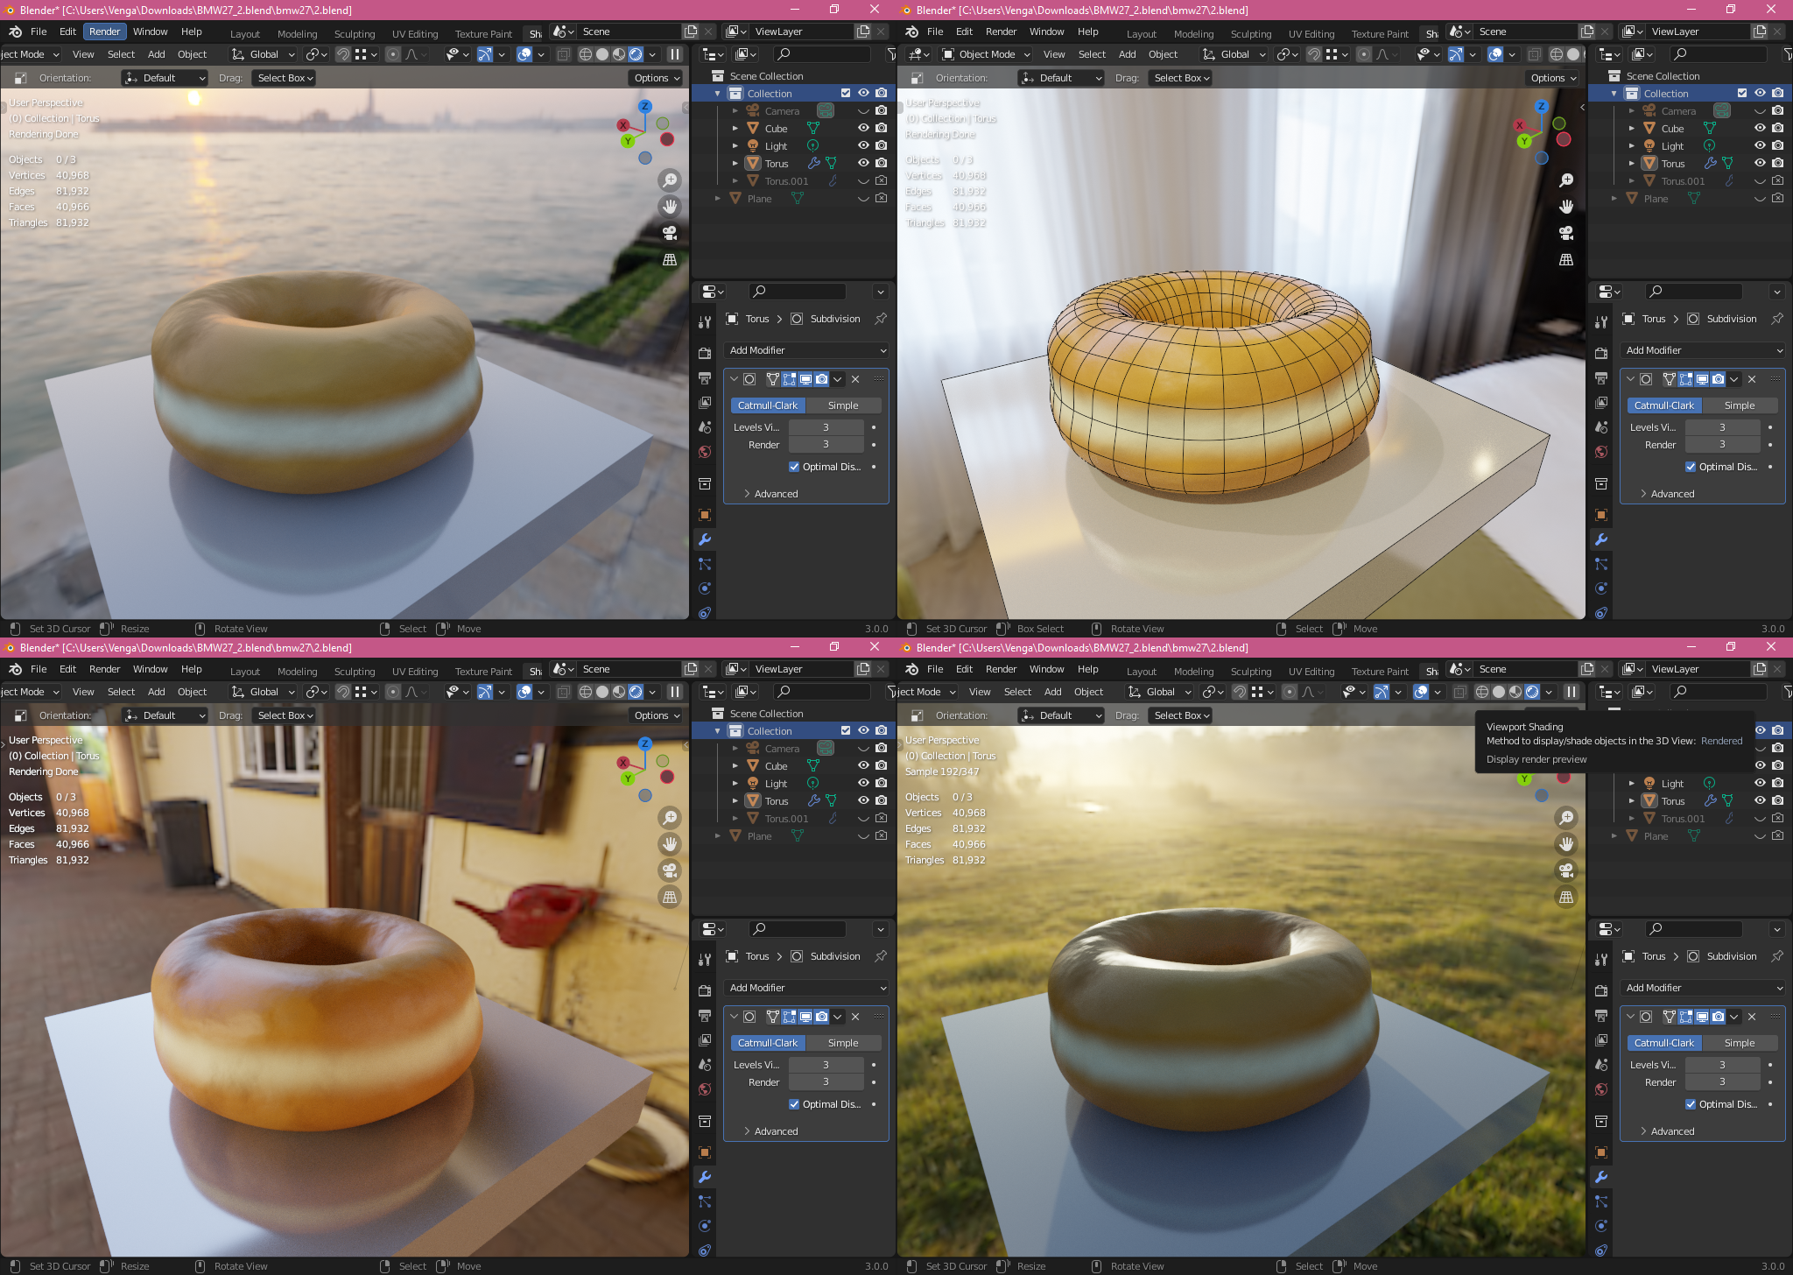Image resolution: width=1793 pixels, height=1275 pixels.
Task: Hide Light using eye icon in top-right outliner
Action: click(x=1760, y=145)
